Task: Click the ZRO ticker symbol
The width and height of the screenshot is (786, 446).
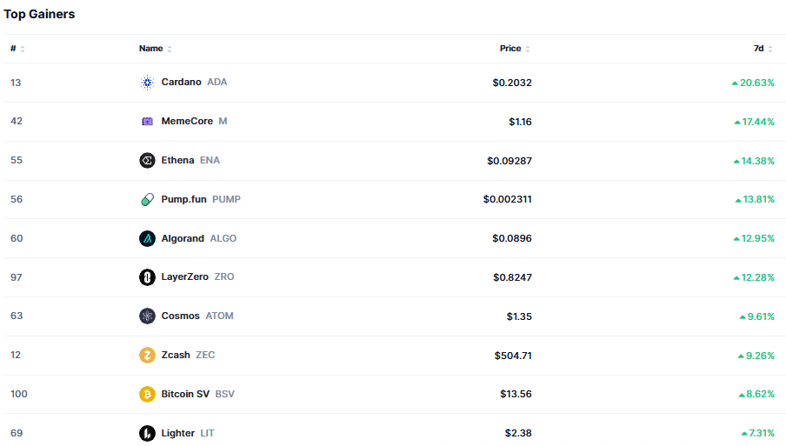Action: [224, 276]
